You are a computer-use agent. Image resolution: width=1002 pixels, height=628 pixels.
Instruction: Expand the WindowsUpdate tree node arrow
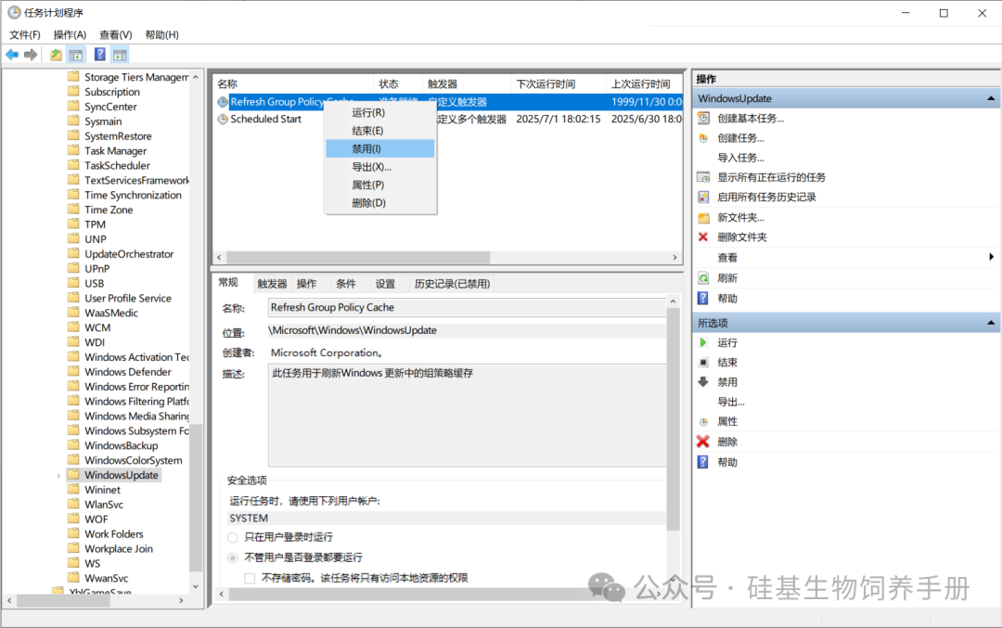coord(58,476)
